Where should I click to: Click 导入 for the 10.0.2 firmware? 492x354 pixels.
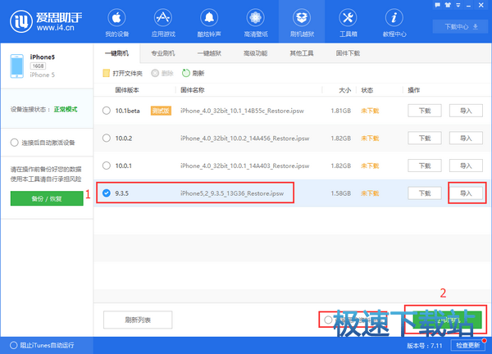466,138
